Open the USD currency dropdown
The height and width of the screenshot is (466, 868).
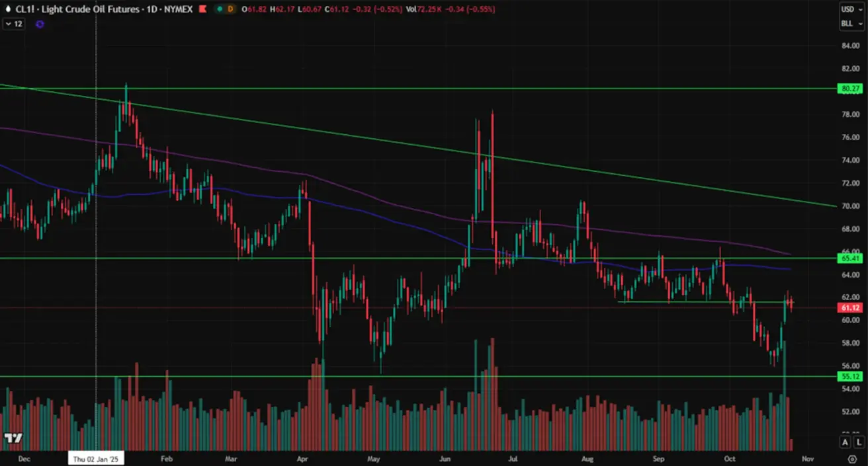click(850, 9)
